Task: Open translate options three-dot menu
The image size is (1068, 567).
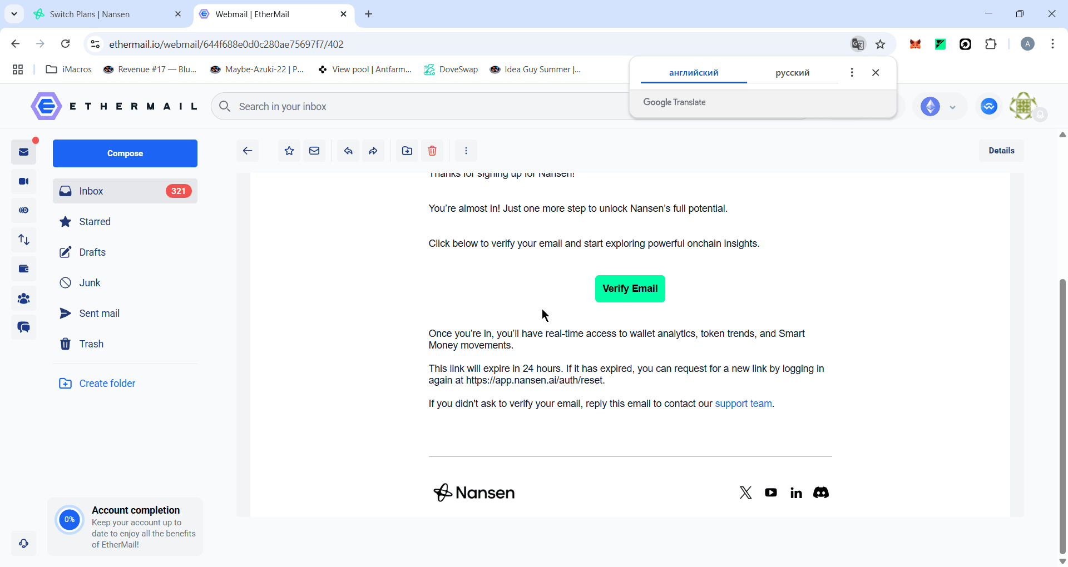Action: pos(852,72)
